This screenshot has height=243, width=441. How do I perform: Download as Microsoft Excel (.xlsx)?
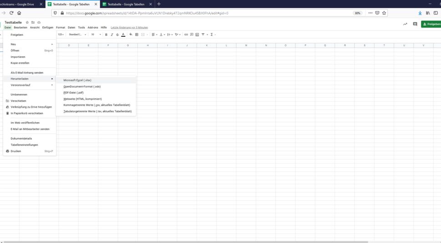point(96,80)
